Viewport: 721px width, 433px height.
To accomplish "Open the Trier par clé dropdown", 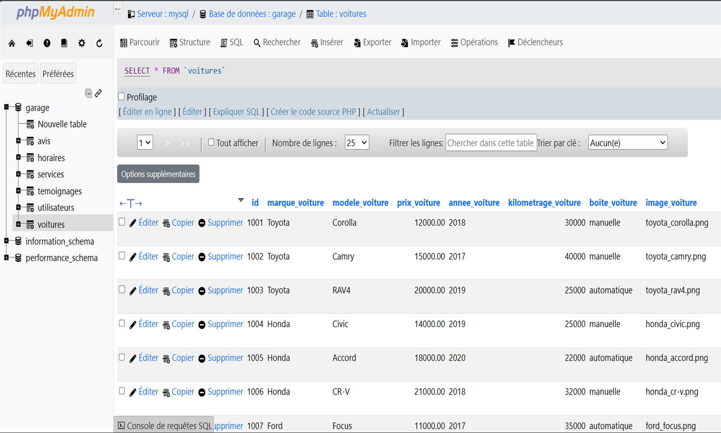I will coord(627,142).
